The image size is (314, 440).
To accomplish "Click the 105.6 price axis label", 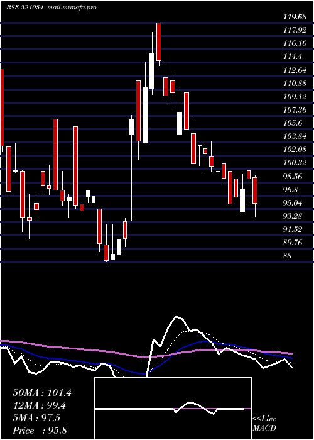I will coord(293,123).
